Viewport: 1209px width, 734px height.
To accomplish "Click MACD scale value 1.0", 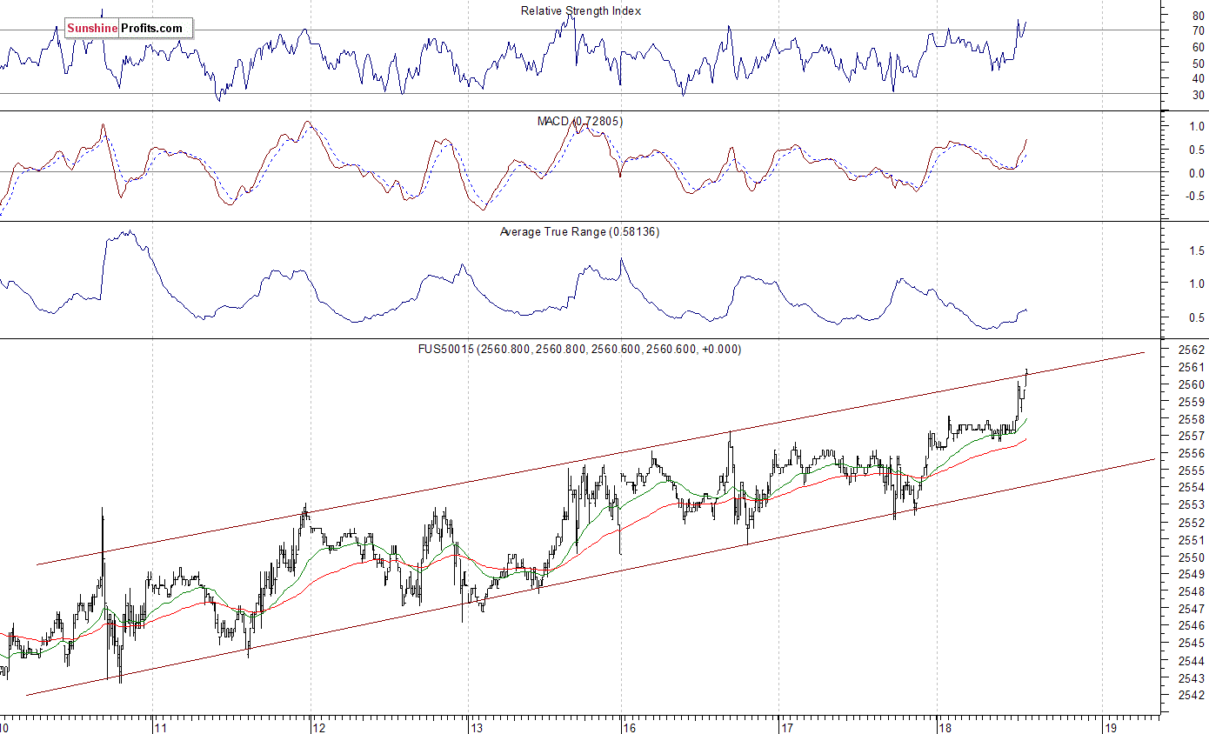I will [x=1197, y=127].
